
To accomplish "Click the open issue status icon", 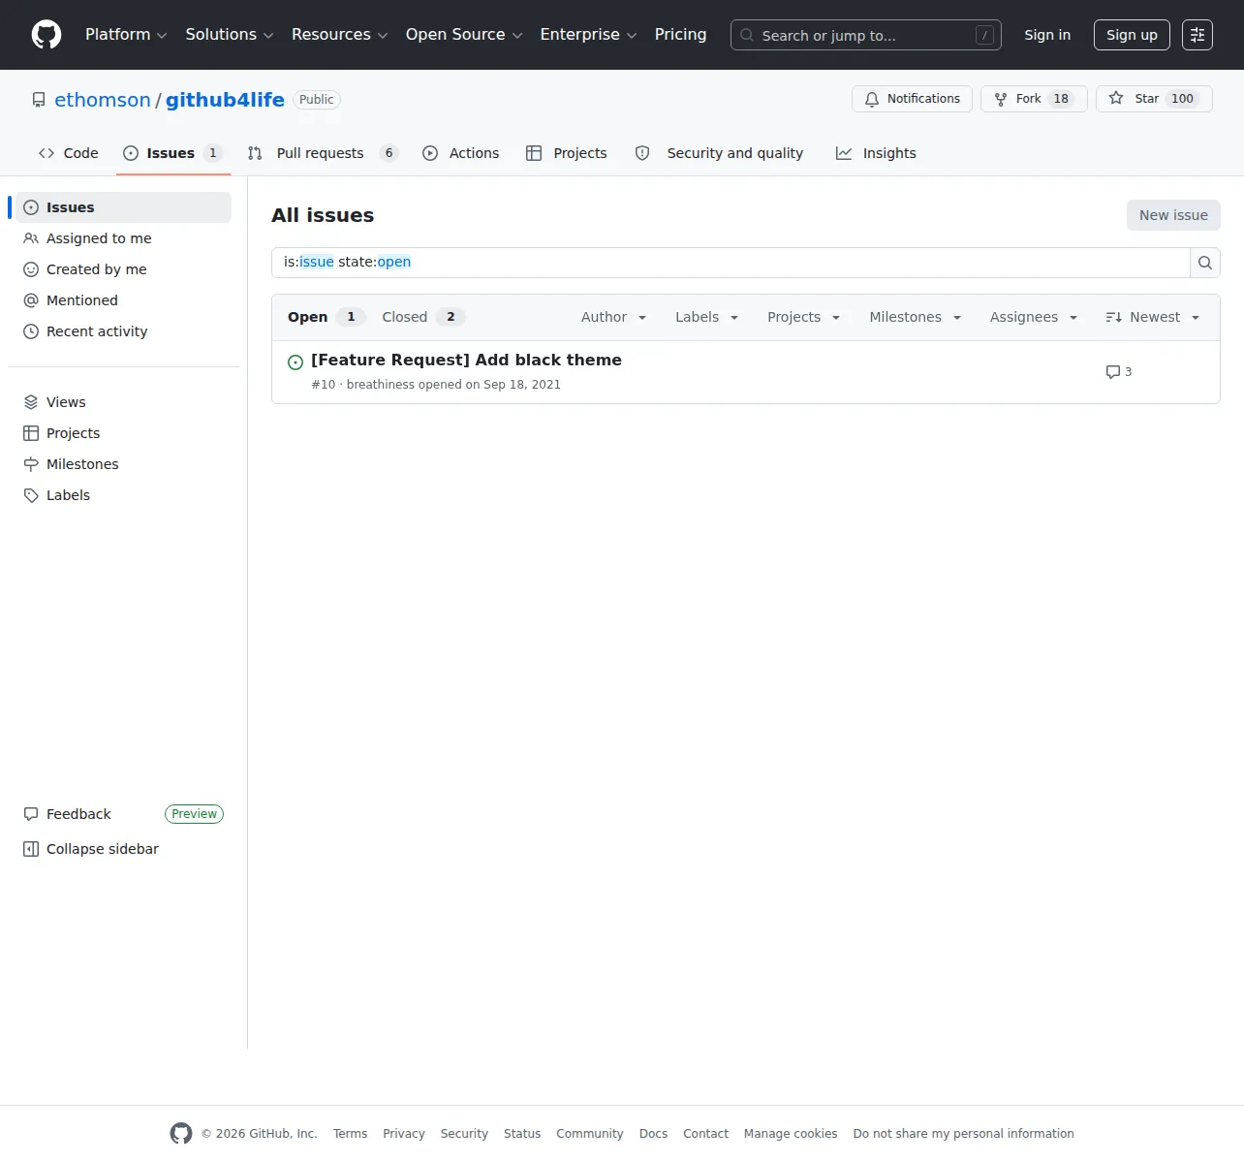I will point(295,362).
